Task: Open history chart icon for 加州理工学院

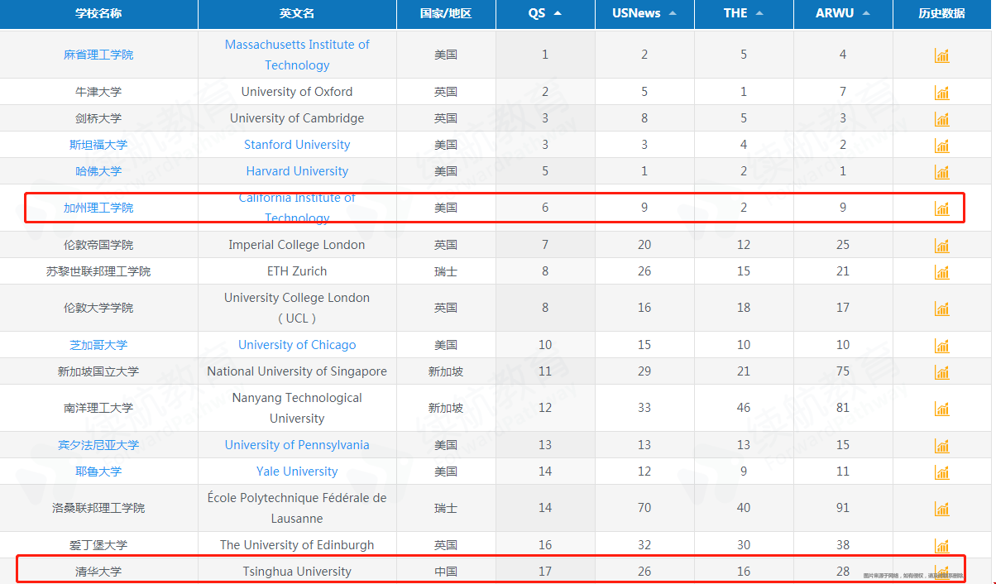Action: (x=941, y=208)
